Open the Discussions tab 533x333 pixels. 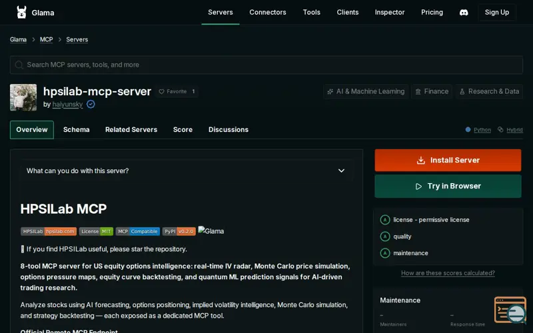coord(229,130)
